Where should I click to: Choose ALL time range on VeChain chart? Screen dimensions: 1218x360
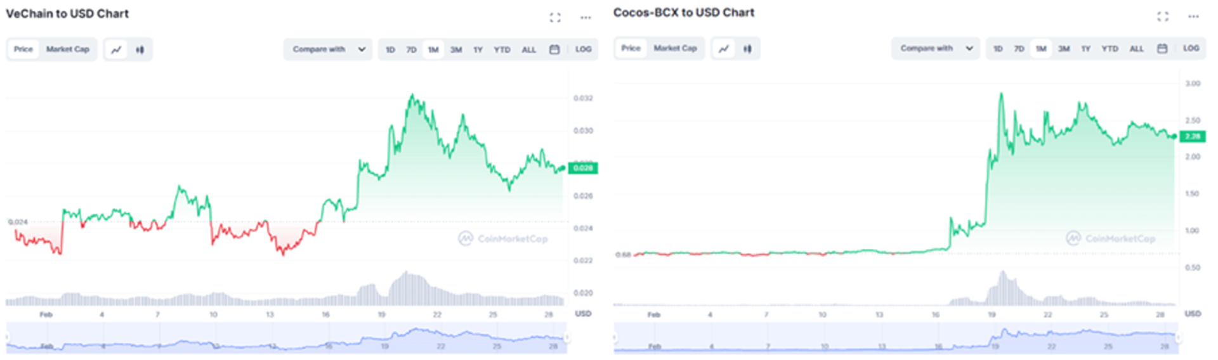528,49
